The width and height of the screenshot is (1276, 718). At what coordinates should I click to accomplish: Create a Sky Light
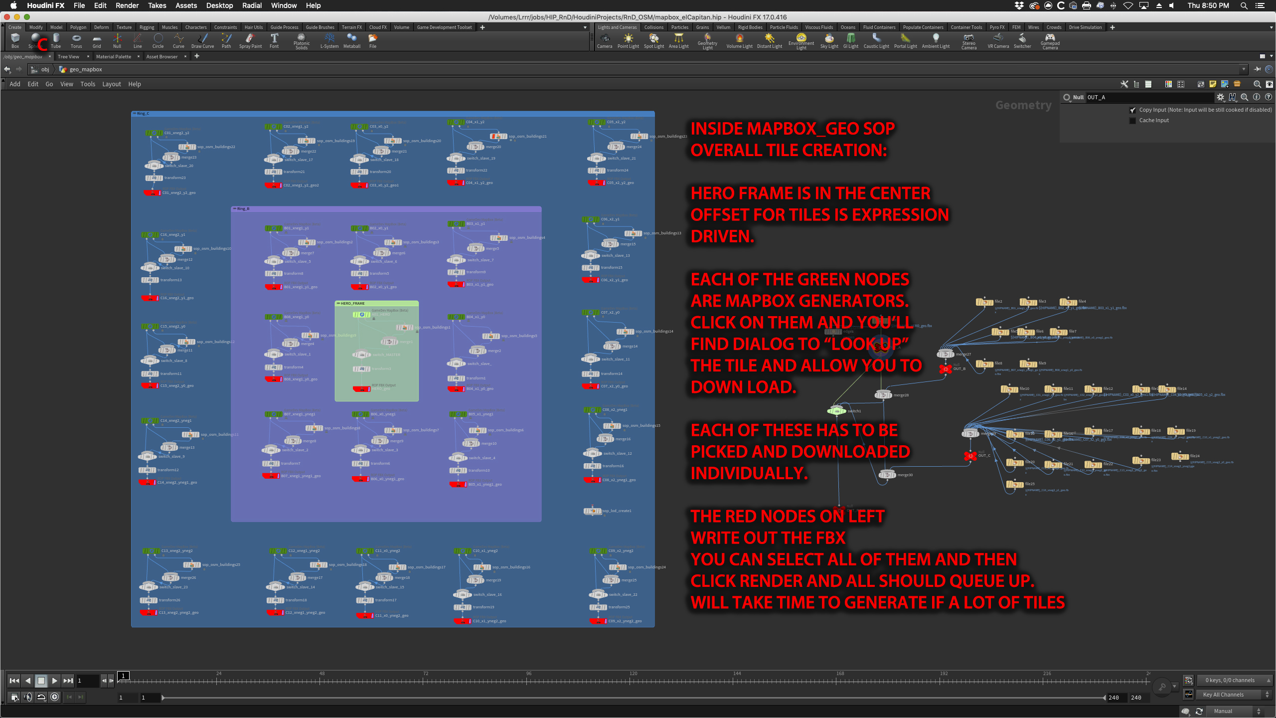[829, 40]
